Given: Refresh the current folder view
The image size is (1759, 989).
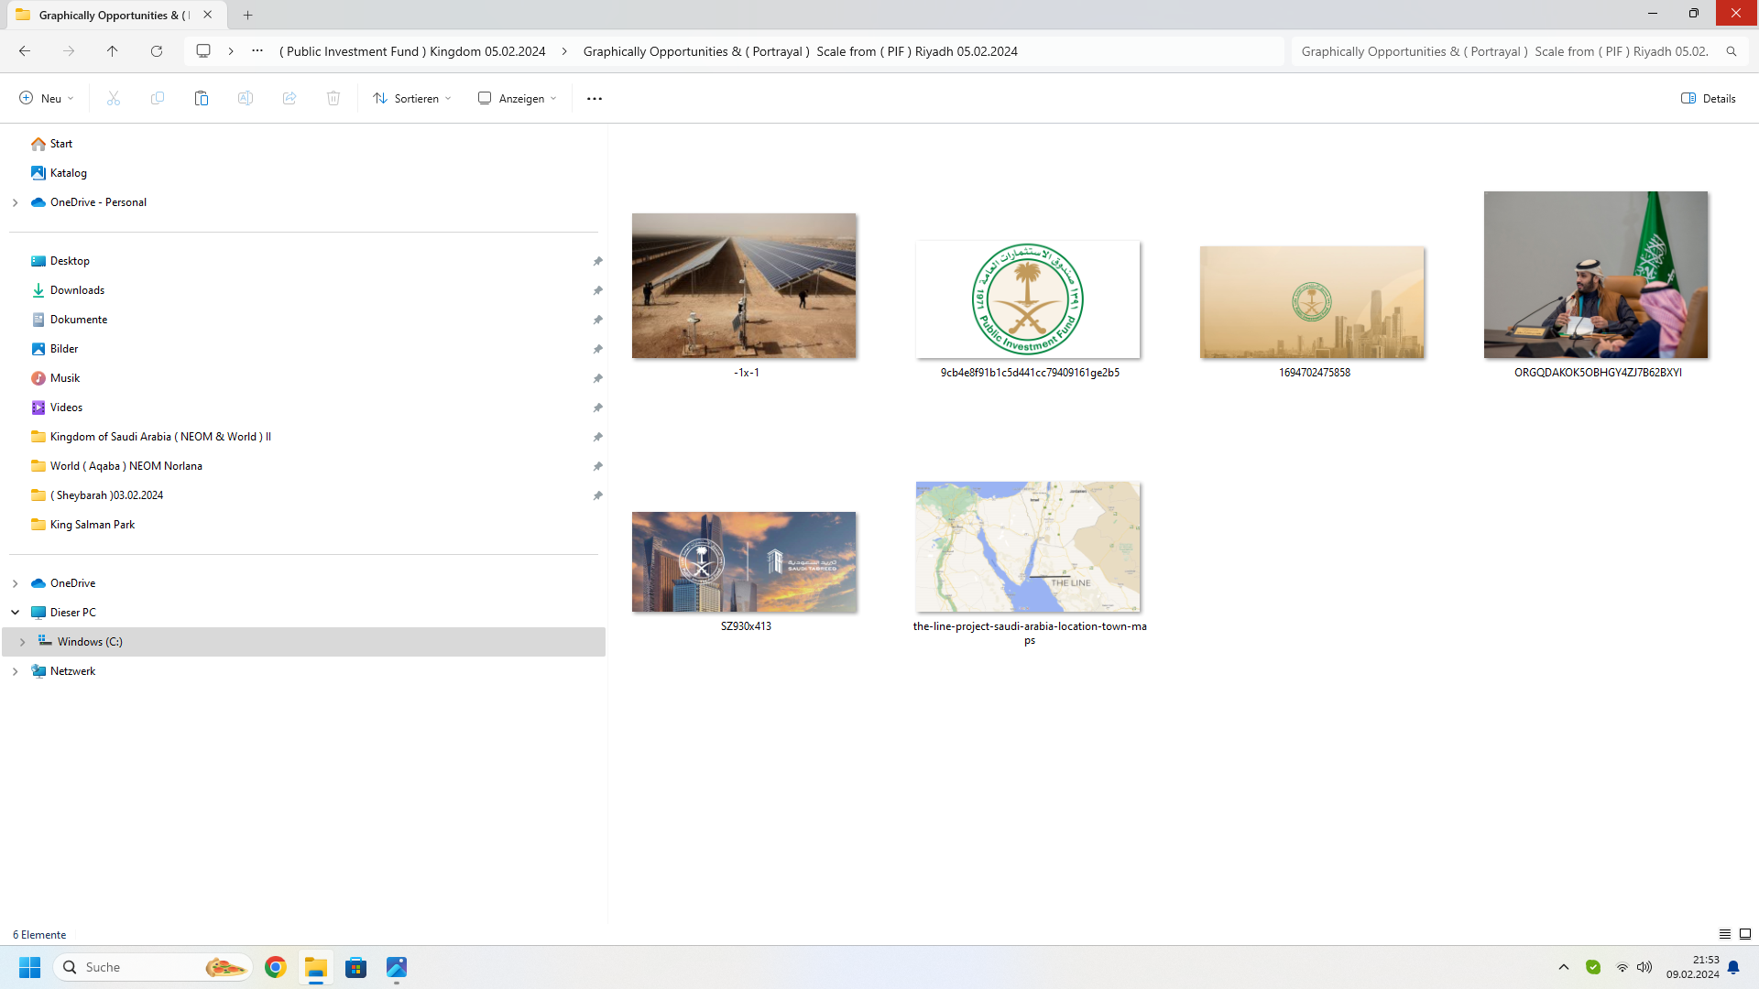Looking at the screenshot, I should click(x=157, y=51).
